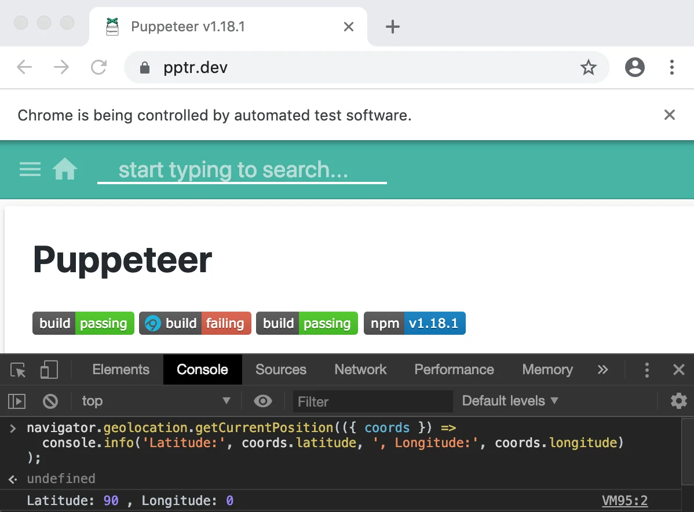This screenshot has width=694, height=512.
Task: Open the VM95:2 source link
Action: 624,500
